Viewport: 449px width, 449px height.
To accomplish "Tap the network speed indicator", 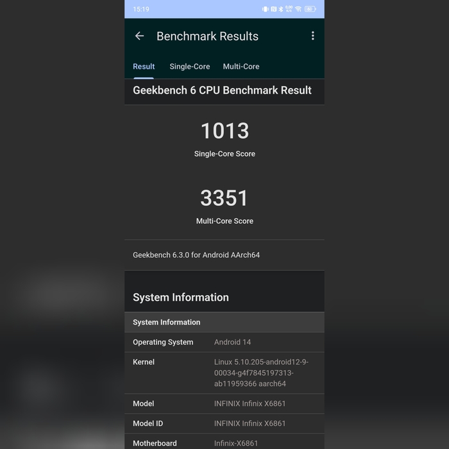I will tap(289, 9).
